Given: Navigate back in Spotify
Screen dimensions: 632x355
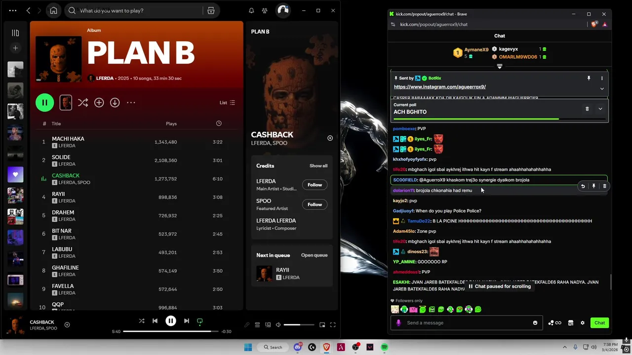Looking at the screenshot, I should 29,10.
